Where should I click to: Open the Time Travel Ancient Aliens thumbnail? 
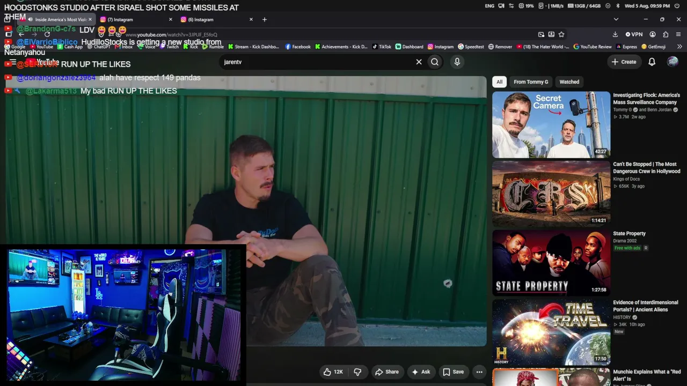pyautogui.click(x=551, y=332)
